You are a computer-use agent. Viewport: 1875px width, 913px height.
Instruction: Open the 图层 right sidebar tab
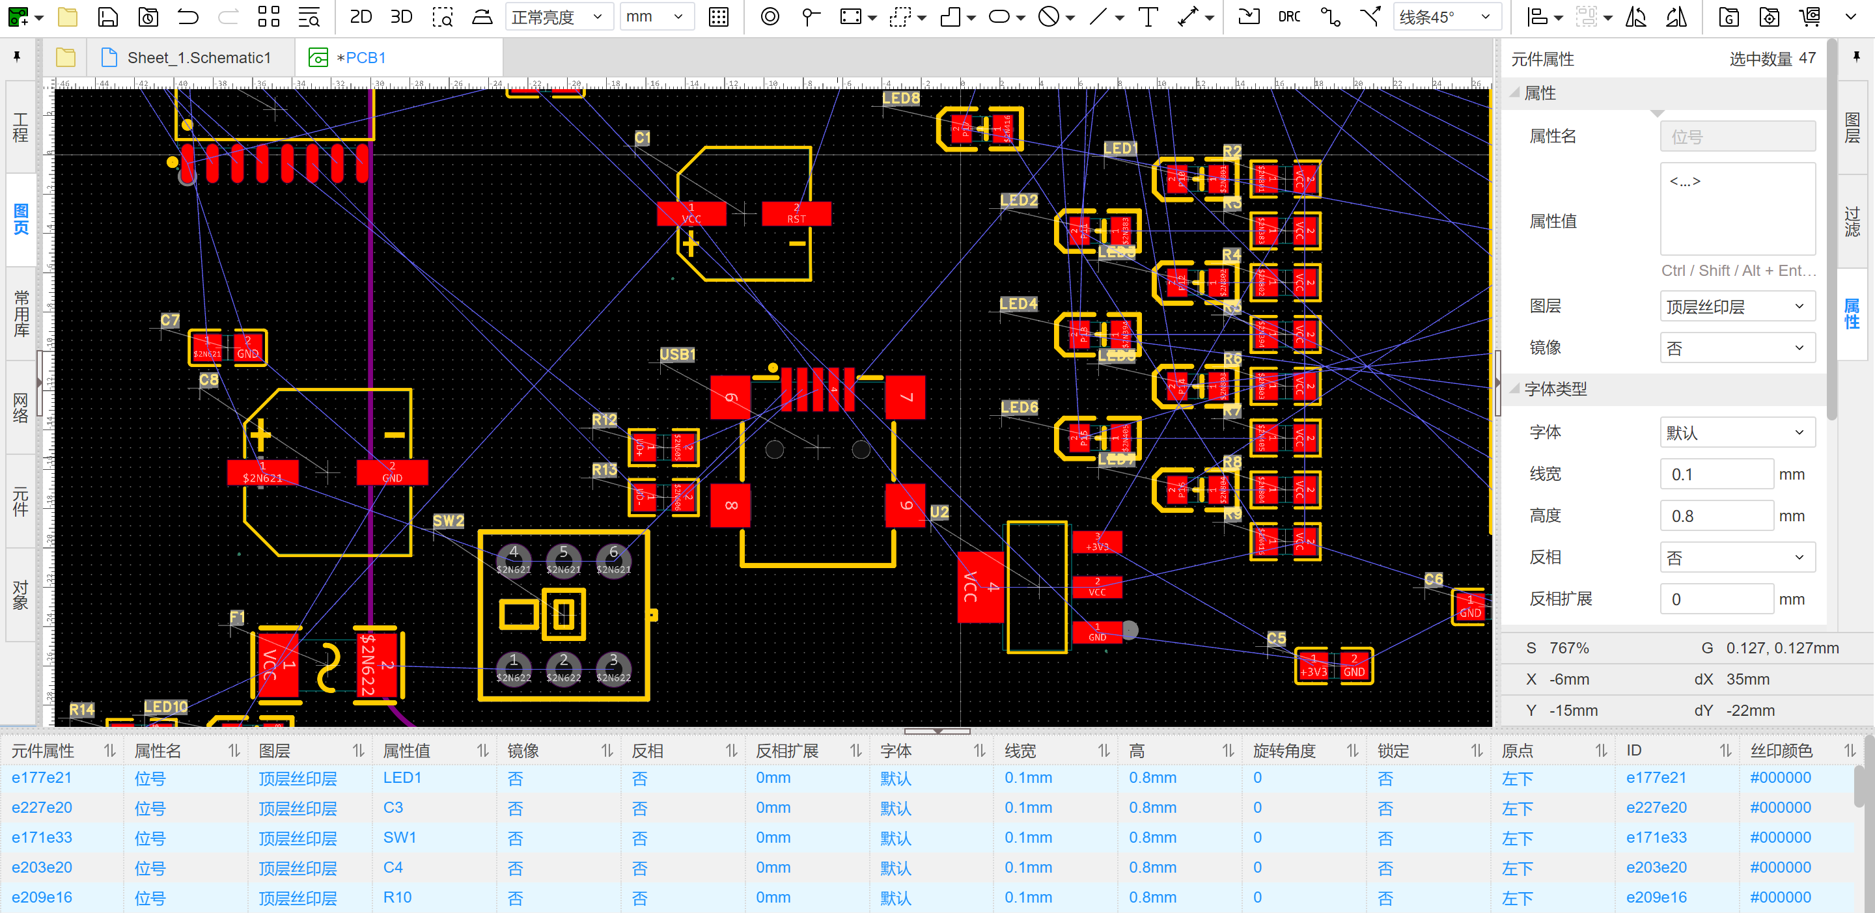[1852, 128]
